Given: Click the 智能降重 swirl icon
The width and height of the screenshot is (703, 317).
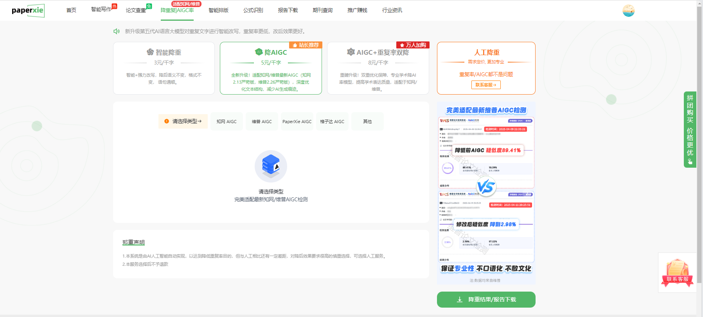Looking at the screenshot, I should [150, 52].
